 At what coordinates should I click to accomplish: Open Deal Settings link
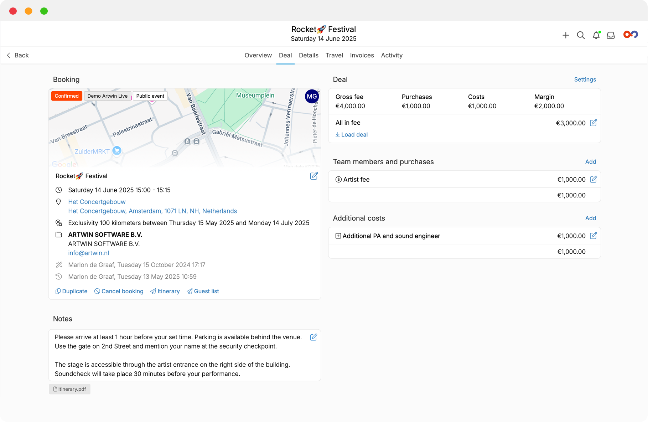pyautogui.click(x=585, y=79)
